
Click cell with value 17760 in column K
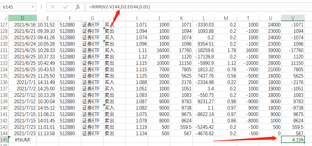[x=181, y=50]
